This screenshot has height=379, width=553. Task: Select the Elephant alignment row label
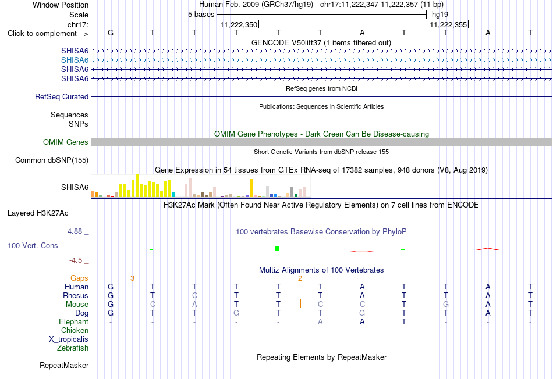coord(73,321)
